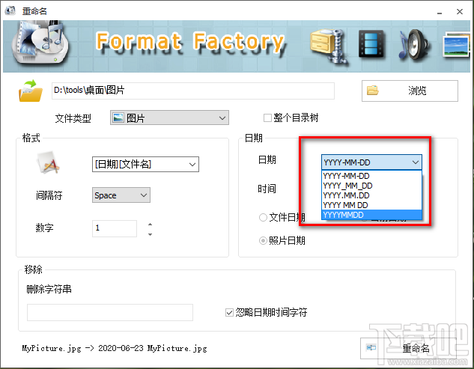This screenshot has width=474, height=369.
Task: Click the 删除字符串 text input box
Action: (x=110, y=312)
